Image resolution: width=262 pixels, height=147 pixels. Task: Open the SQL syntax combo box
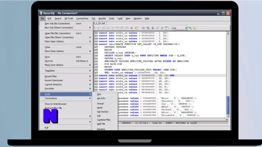tap(180, 28)
